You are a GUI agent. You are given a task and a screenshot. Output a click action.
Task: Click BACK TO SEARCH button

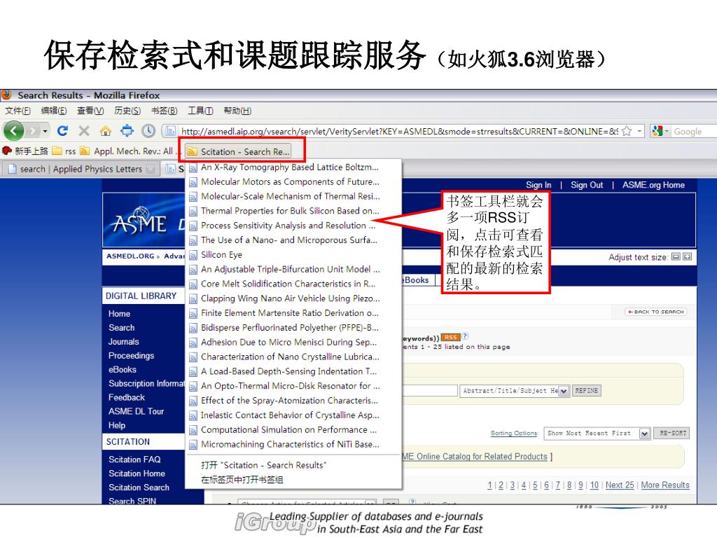[x=655, y=312]
